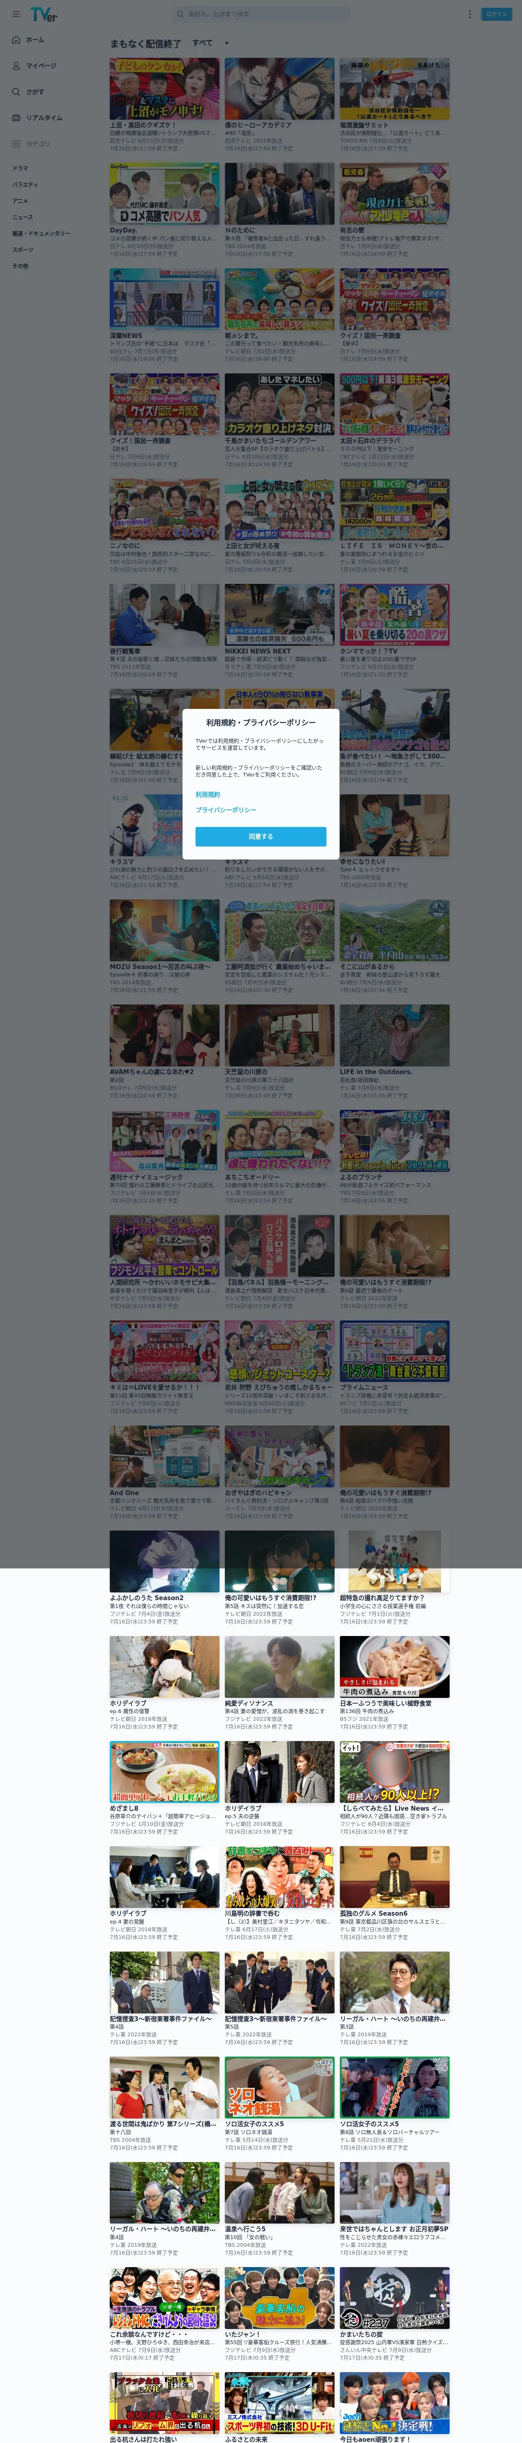Click 渡る世間は鬼ばかり 第7シリーズ title
Viewport: 522px width, 2443px height.
(163, 2124)
